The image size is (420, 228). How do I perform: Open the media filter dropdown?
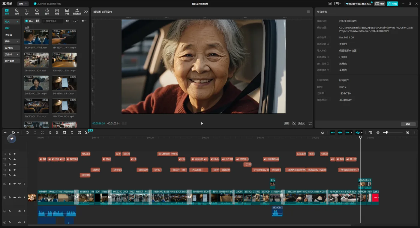click(x=84, y=21)
